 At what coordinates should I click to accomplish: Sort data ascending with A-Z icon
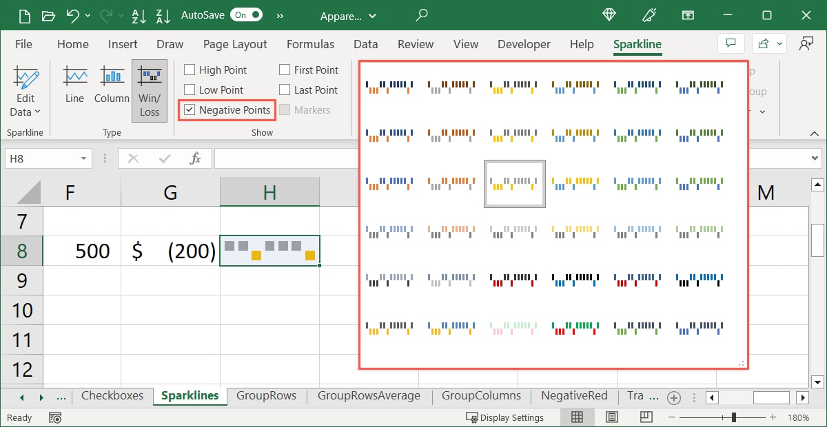[139, 15]
